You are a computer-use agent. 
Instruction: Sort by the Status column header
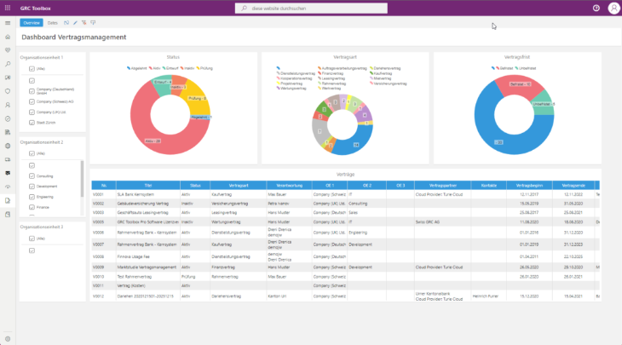tap(195, 185)
